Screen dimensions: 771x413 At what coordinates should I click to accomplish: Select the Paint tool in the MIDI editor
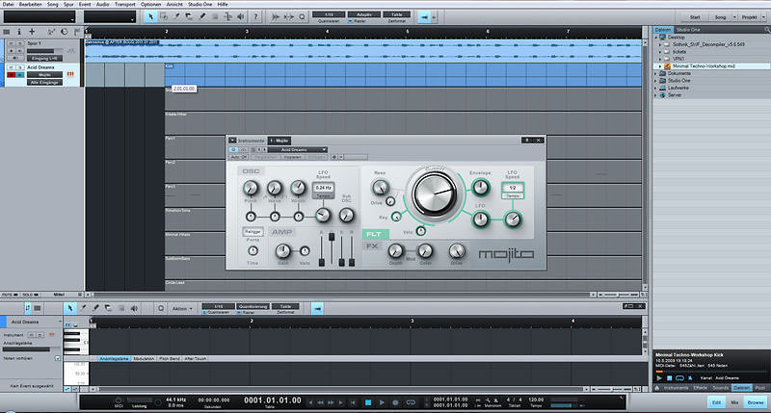coord(95,308)
